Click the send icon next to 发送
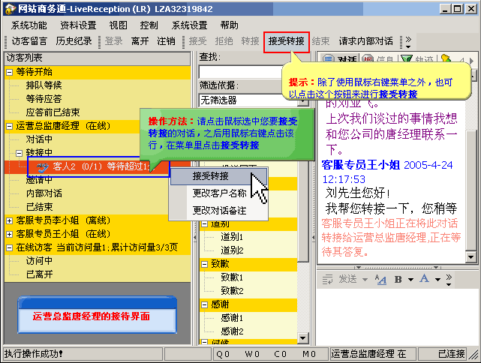The height and width of the screenshot is (363, 481). pos(327,279)
